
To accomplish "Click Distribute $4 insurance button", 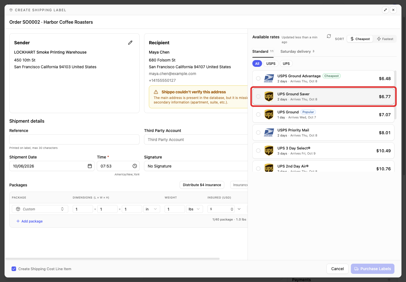I will click(202, 185).
